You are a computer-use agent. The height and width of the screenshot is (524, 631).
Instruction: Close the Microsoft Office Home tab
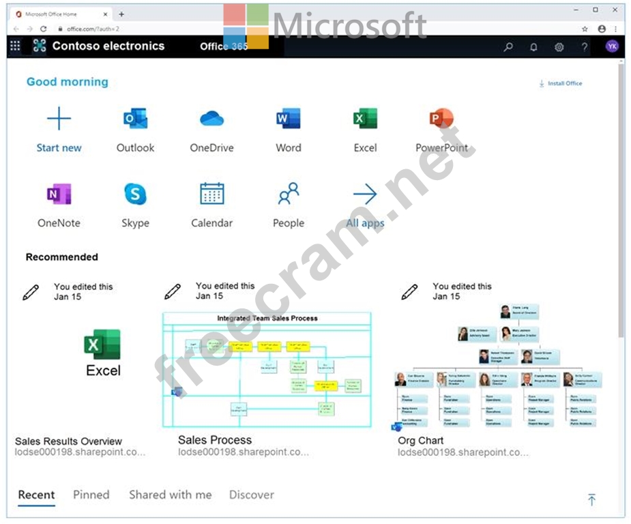click(106, 14)
